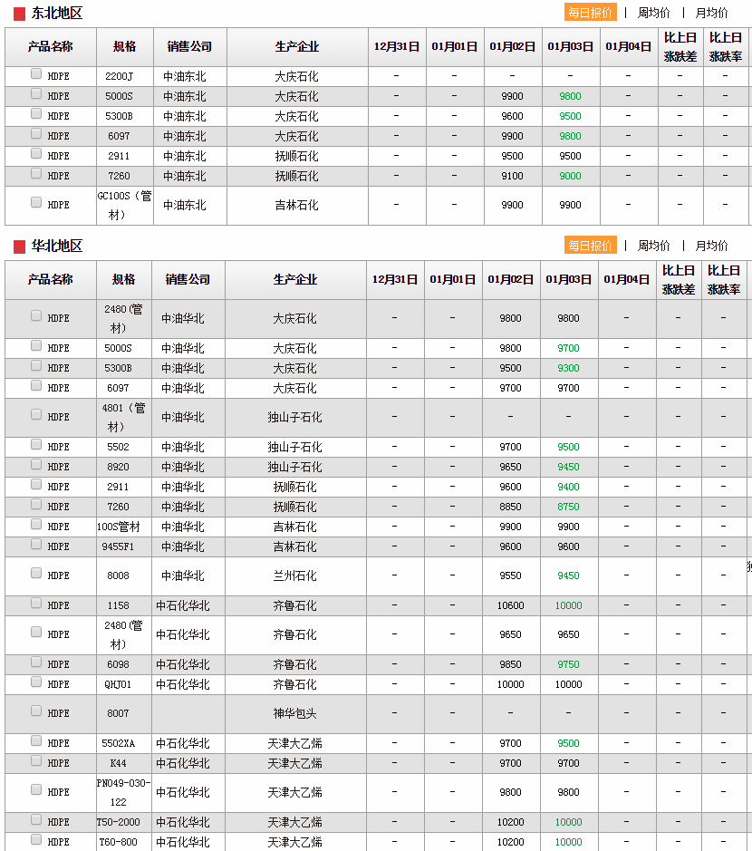This screenshot has width=752, height=851.
Task: Switch to 周均价 in 华北地区 section
Action: point(653,246)
